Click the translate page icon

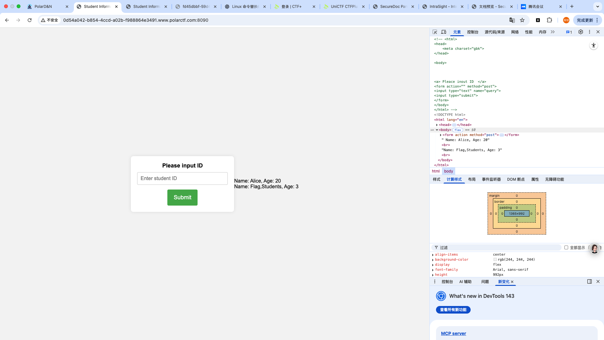512,20
